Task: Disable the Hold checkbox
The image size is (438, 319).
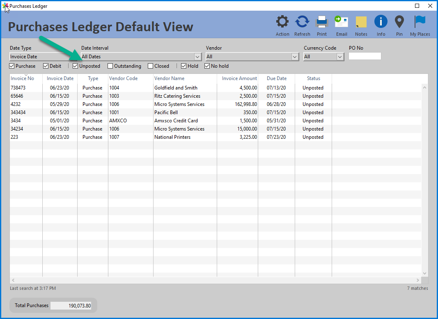Action: pyautogui.click(x=183, y=66)
